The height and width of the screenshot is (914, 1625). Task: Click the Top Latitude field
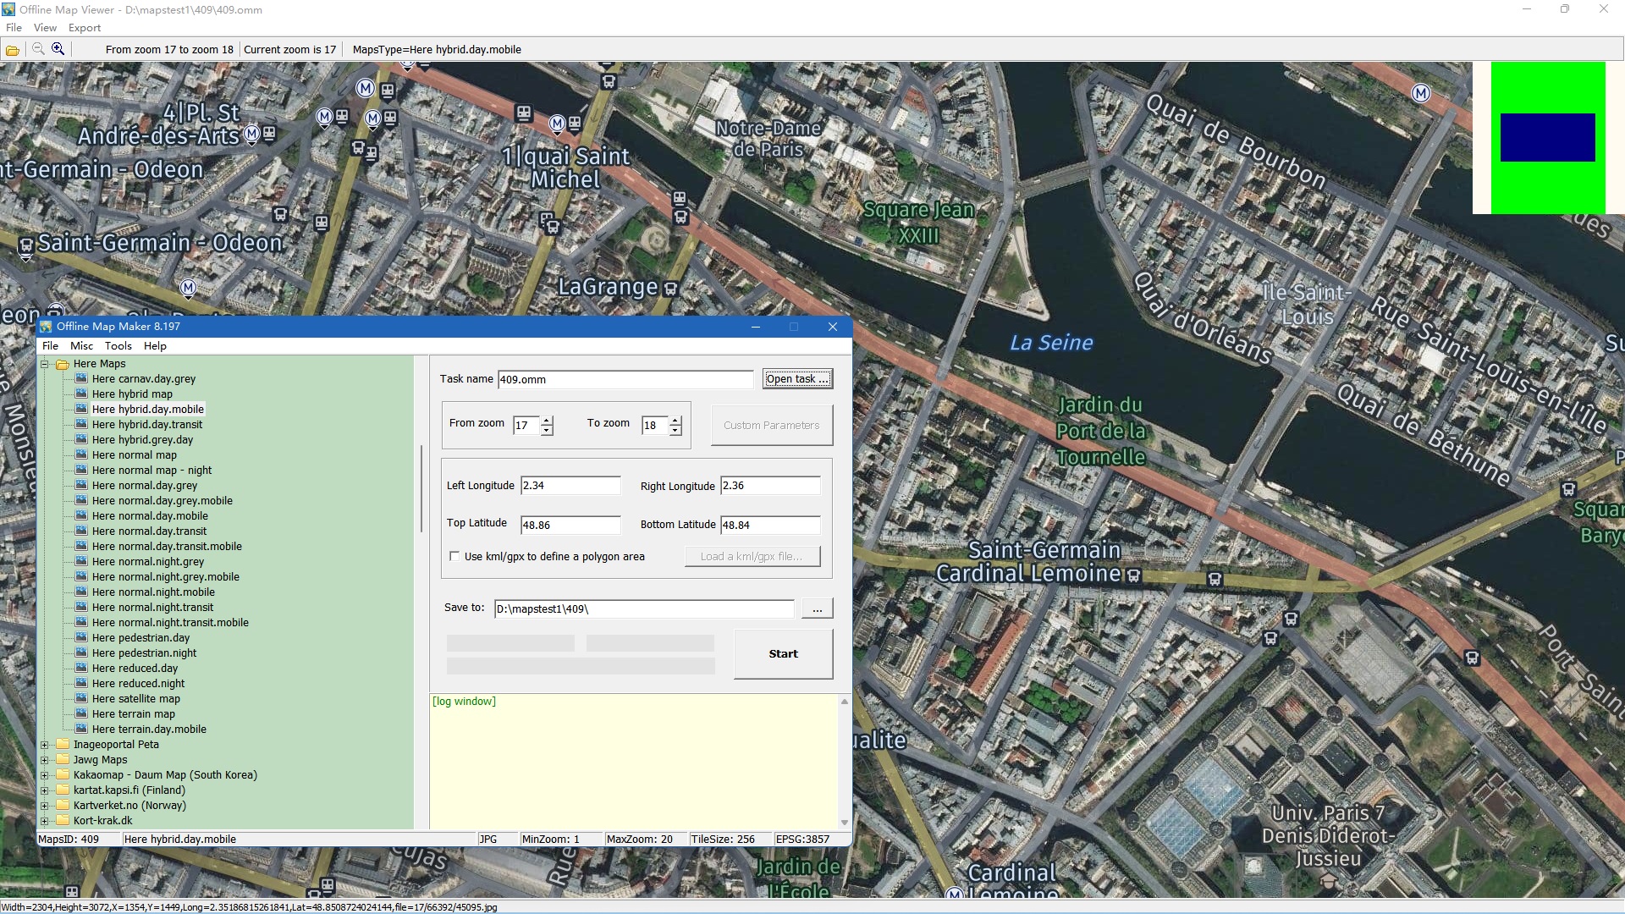pos(570,525)
